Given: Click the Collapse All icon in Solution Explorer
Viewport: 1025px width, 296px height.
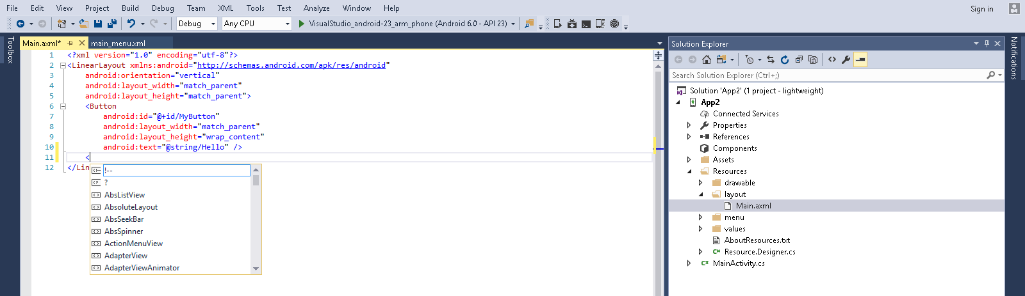Looking at the screenshot, I should pyautogui.click(x=799, y=59).
